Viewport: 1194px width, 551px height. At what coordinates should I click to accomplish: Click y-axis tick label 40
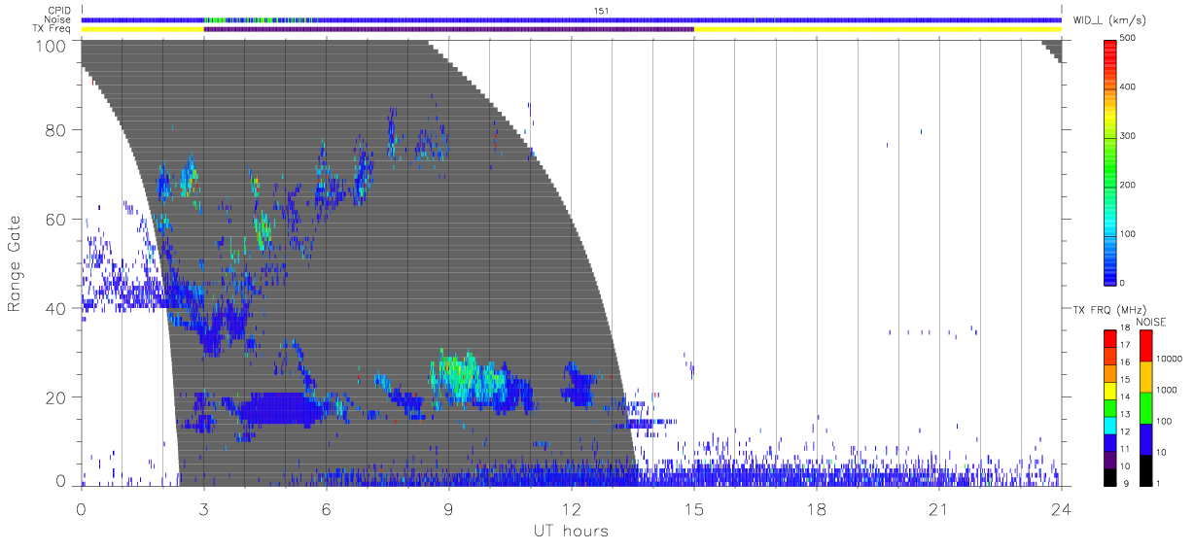tap(55, 309)
